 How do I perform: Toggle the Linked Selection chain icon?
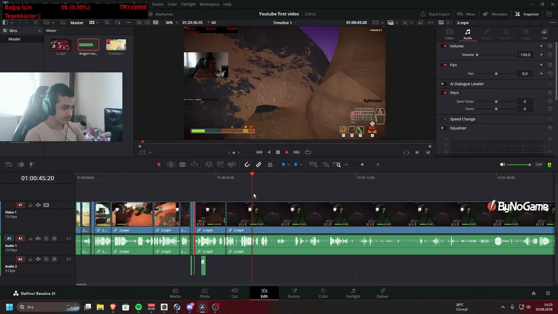259,164
